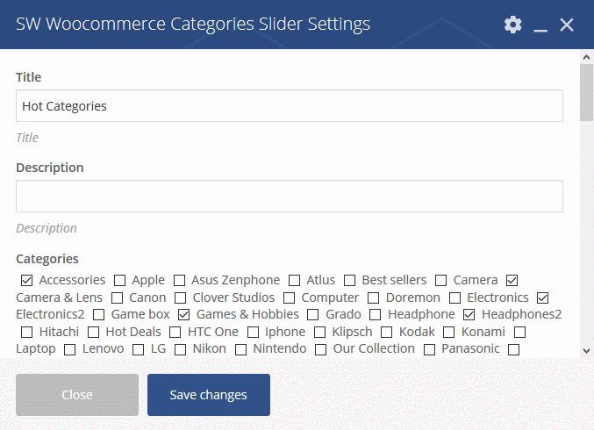Click the scrollbar down arrow
The height and width of the screenshot is (430, 594).
pos(586,351)
